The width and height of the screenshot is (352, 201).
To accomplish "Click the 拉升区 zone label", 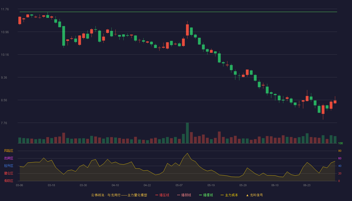I will [x=9, y=166].
